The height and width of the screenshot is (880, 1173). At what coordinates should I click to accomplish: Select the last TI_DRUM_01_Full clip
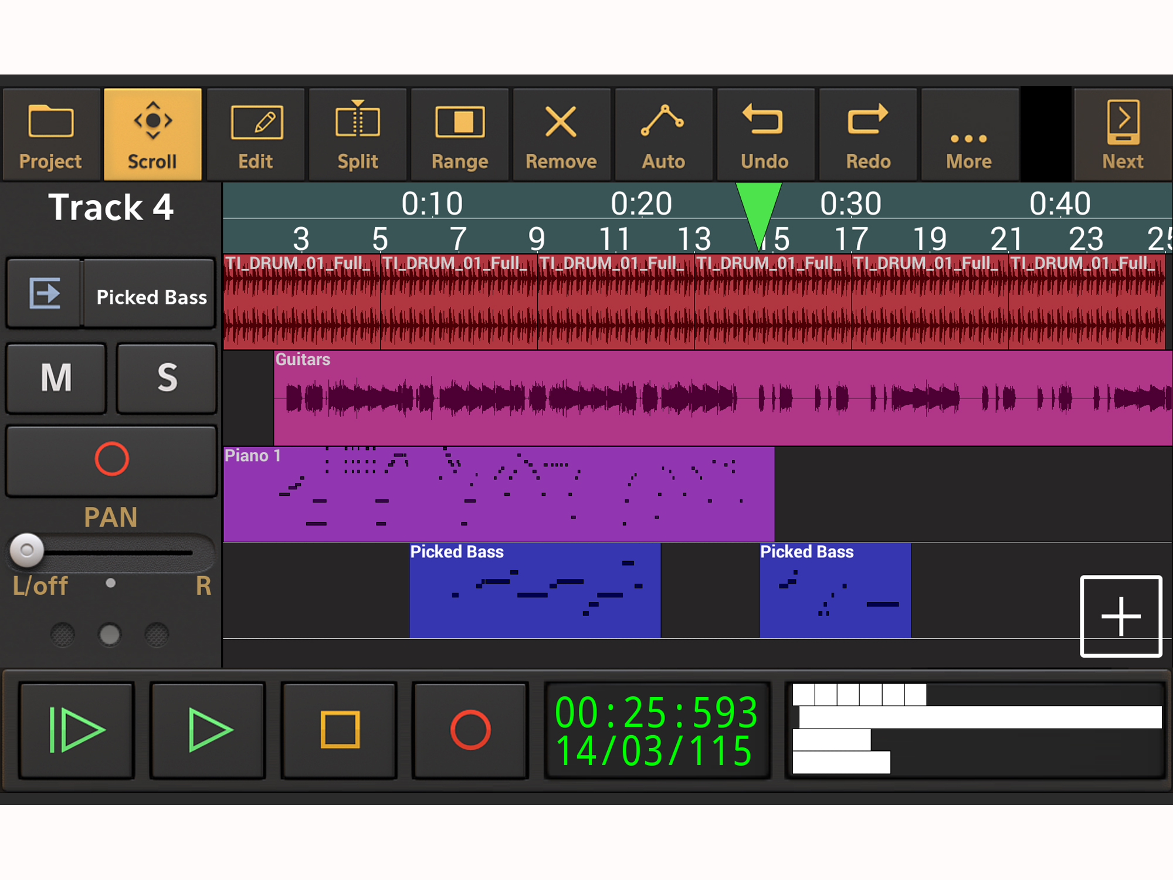[1087, 302]
